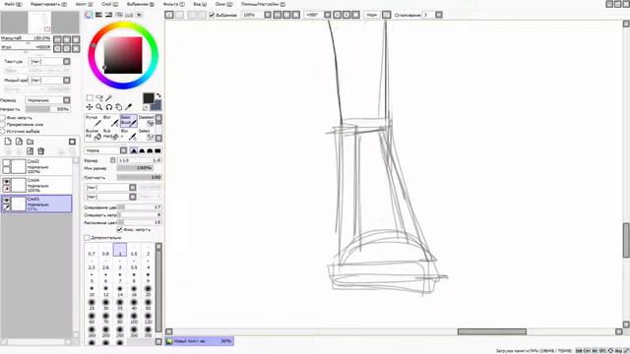The height and width of the screenshot is (354, 630).
Task: Choose the Basic Brush tool
Action: 129,121
